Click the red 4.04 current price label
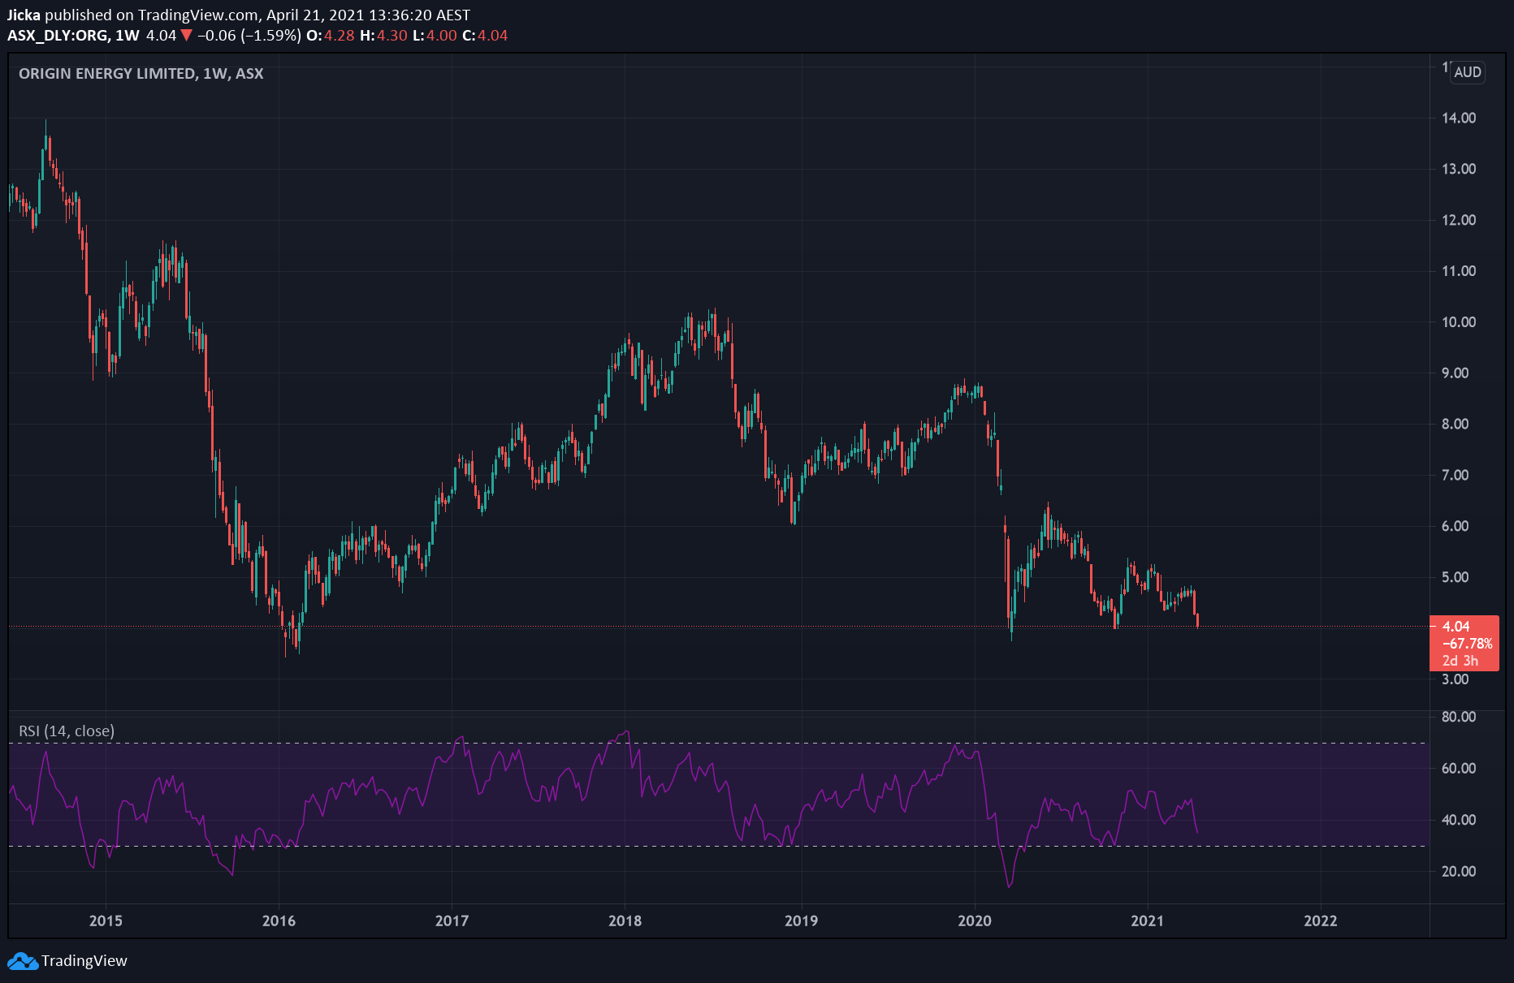1514x983 pixels. (1456, 627)
